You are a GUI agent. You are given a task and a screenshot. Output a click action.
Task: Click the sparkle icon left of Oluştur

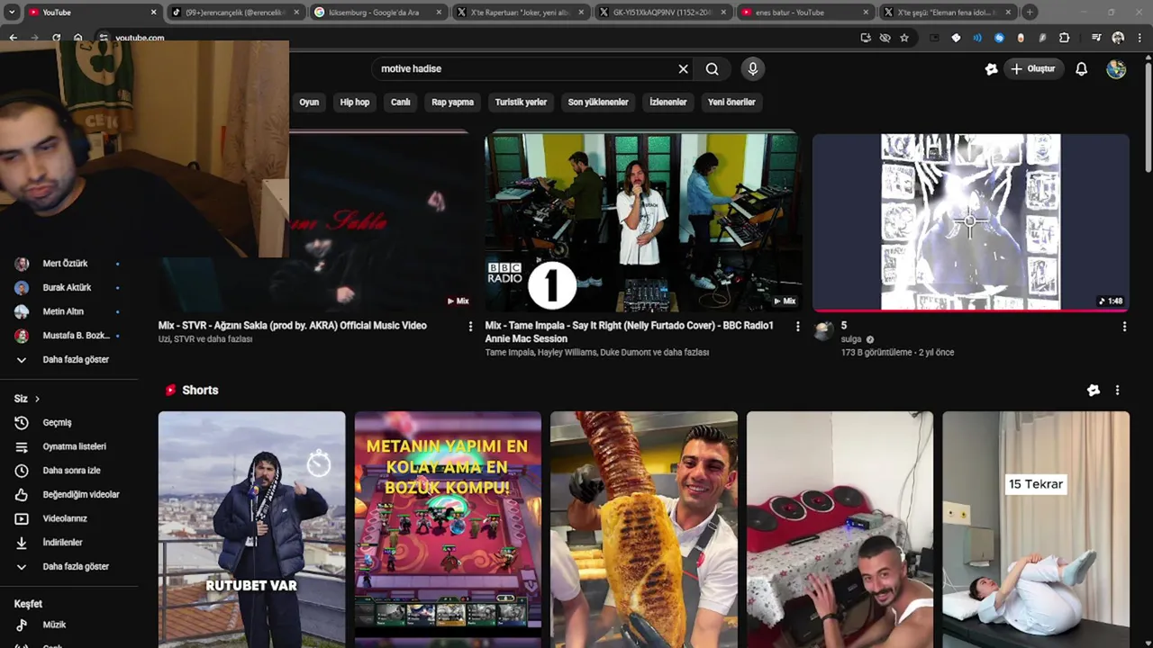pyautogui.click(x=991, y=69)
